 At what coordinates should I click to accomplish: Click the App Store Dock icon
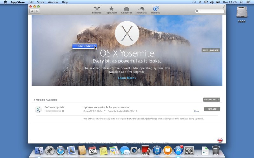click(178, 150)
